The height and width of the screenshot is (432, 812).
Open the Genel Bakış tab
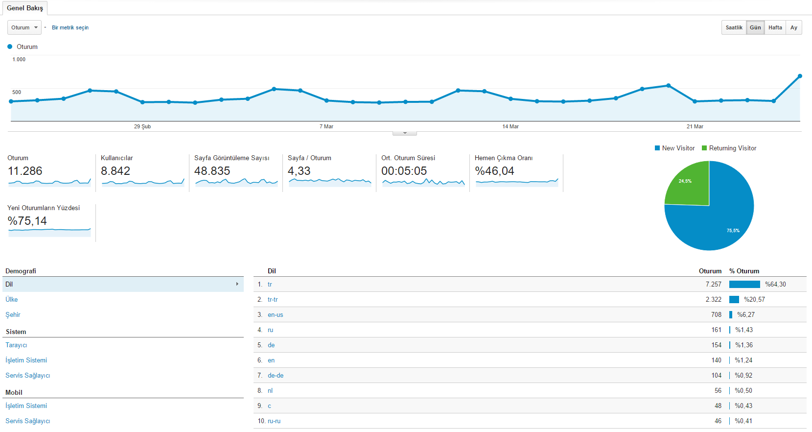(25, 8)
